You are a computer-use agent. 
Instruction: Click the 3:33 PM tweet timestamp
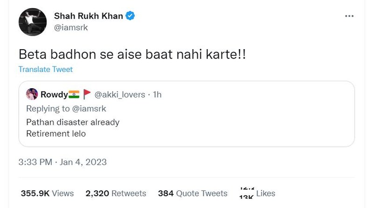pos(35,162)
